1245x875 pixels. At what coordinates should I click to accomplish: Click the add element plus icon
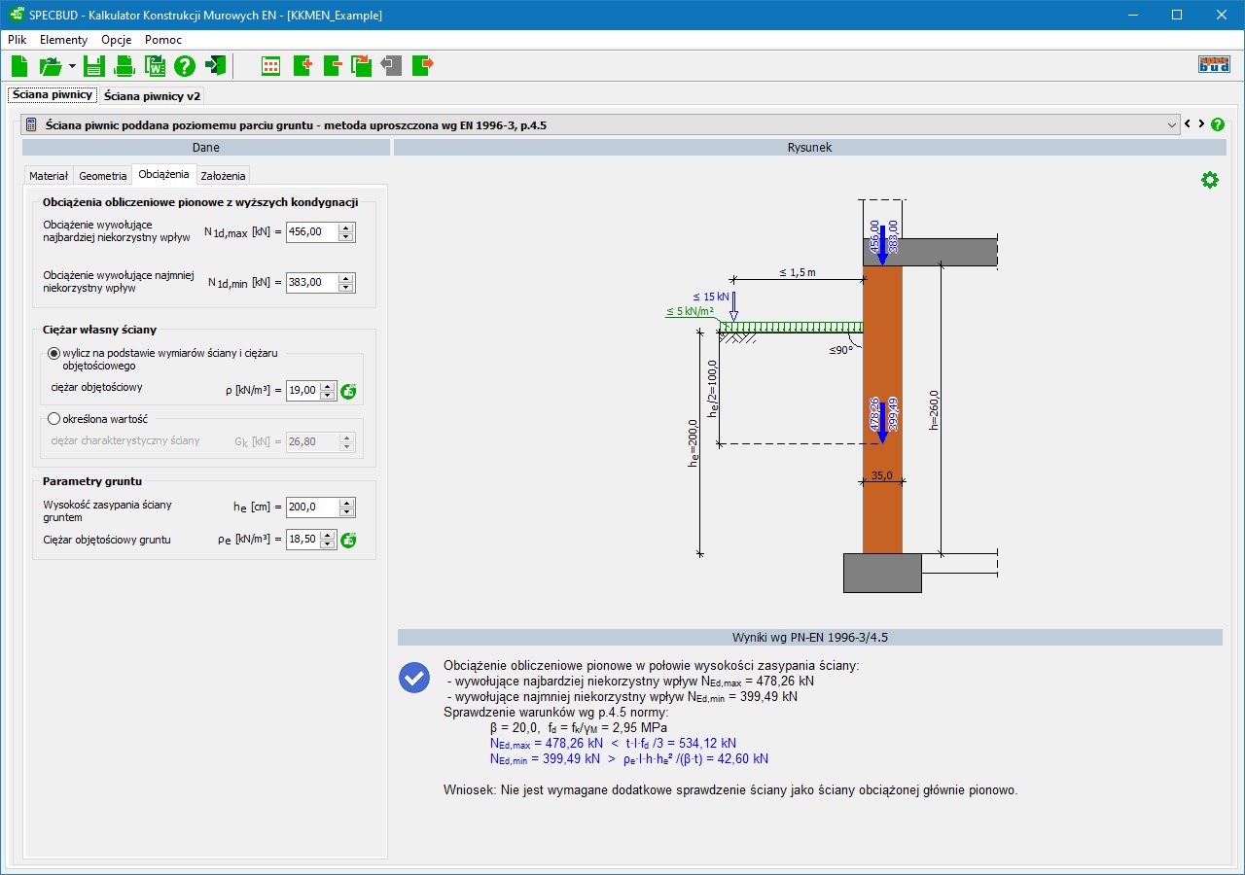[302, 66]
